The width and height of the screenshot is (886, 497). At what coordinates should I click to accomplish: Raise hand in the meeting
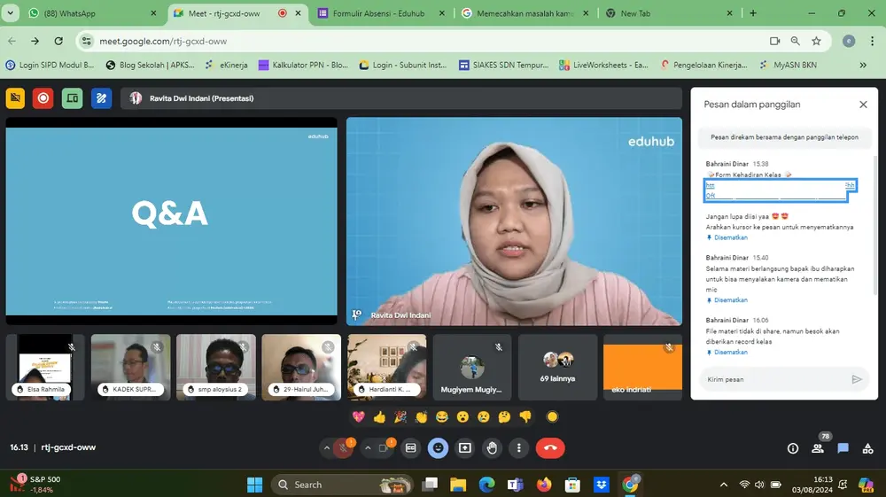coord(492,448)
